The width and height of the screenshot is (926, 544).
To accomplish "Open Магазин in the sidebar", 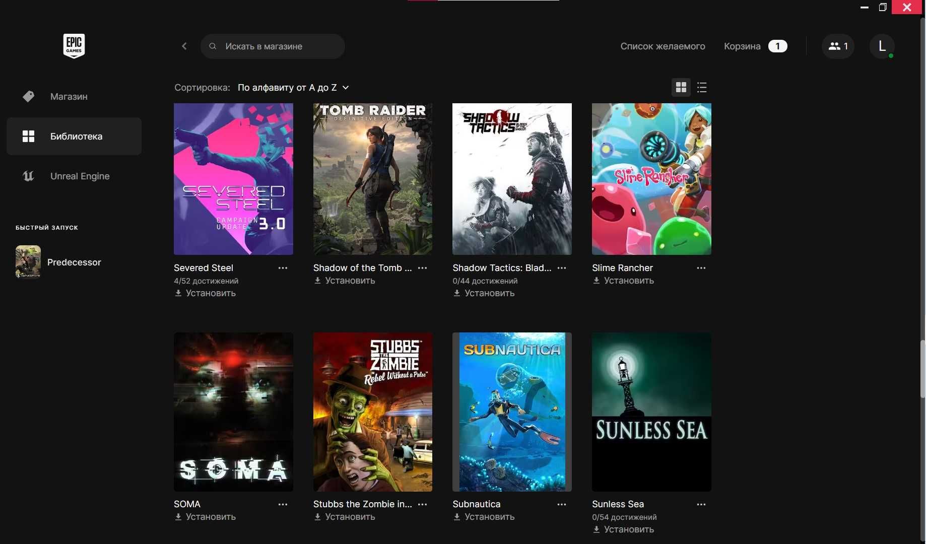I will (x=74, y=96).
